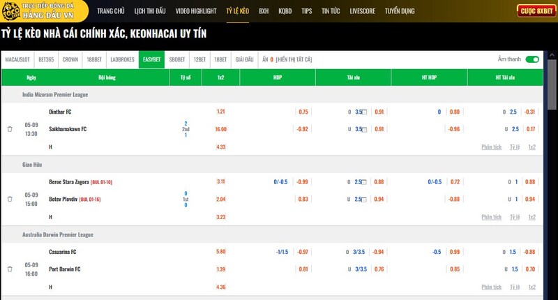This screenshot has width=558, height=300.
Task: Click the page scrollbar up arrow
Action: 552,55
